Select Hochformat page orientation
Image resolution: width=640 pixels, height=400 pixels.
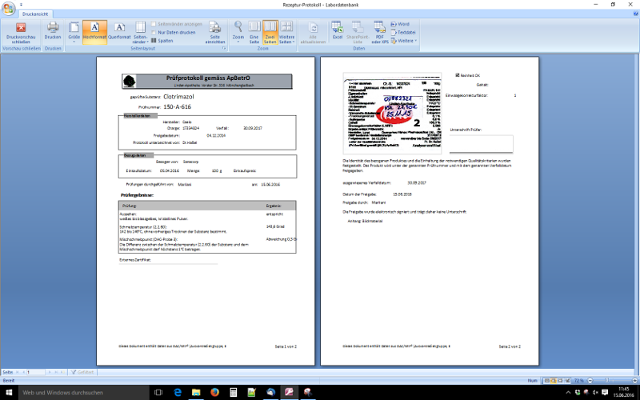tap(94, 32)
